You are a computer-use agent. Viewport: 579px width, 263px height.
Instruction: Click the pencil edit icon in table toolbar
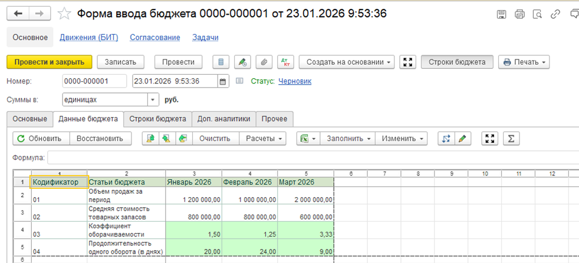(x=463, y=138)
